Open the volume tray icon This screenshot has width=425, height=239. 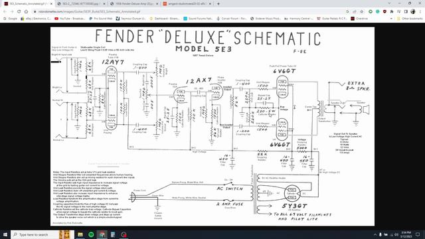tap(396, 234)
